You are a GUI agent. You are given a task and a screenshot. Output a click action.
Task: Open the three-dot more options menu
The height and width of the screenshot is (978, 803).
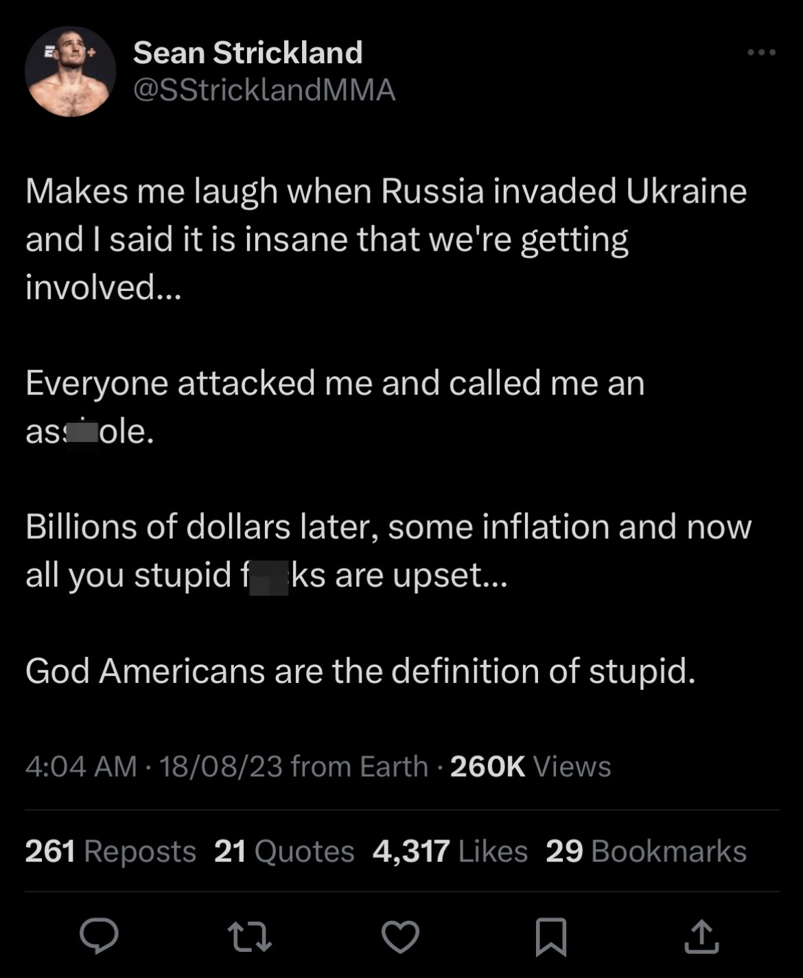click(x=762, y=52)
